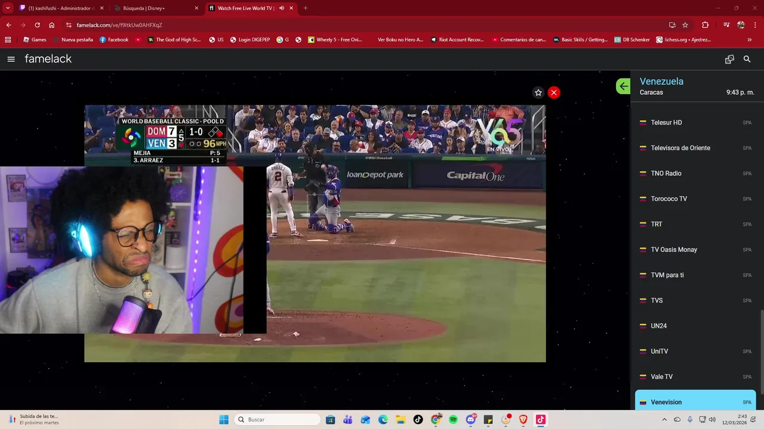Go back with the browser back arrow
This screenshot has width=764, height=429.
pos(9,25)
